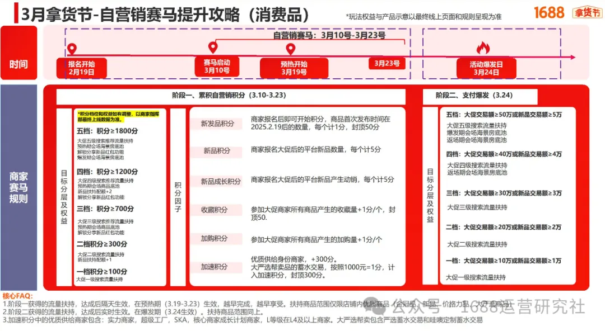Click the 1688 logo

coord(548,12)
